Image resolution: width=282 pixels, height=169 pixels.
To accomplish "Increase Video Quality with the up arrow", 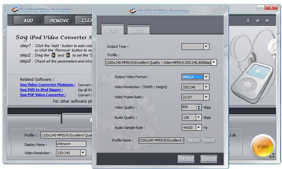I will point(199,106).
